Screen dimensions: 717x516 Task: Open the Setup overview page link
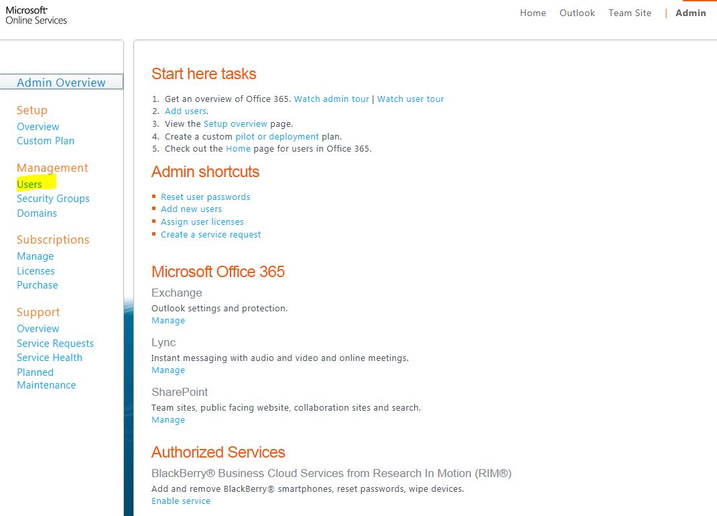pos(235,123)
